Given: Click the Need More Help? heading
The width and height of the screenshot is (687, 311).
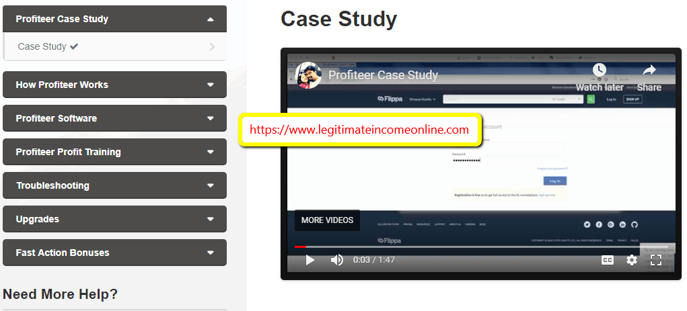Looking at the screenshot, I should (61, 294).
